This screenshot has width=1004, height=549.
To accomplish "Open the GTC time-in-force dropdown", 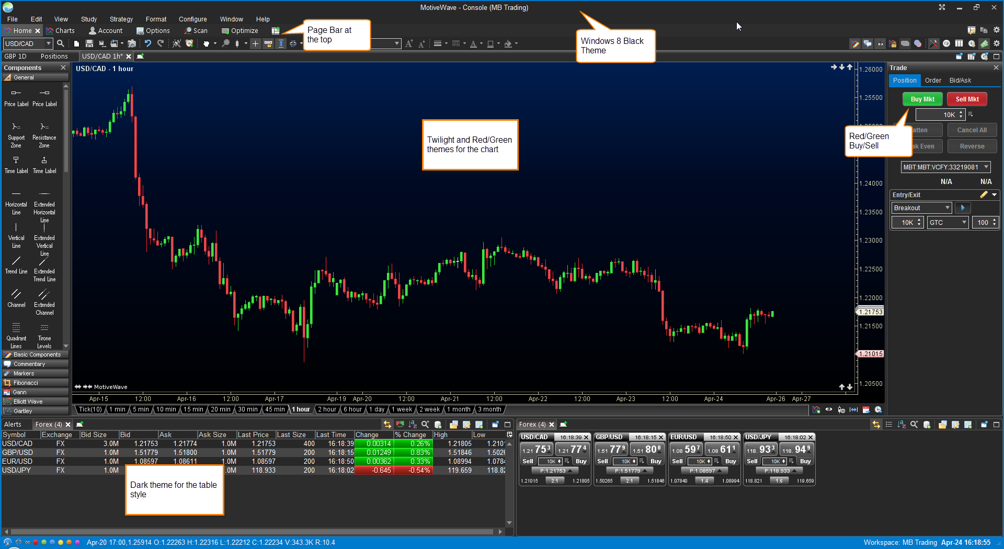I will (948, 222).
